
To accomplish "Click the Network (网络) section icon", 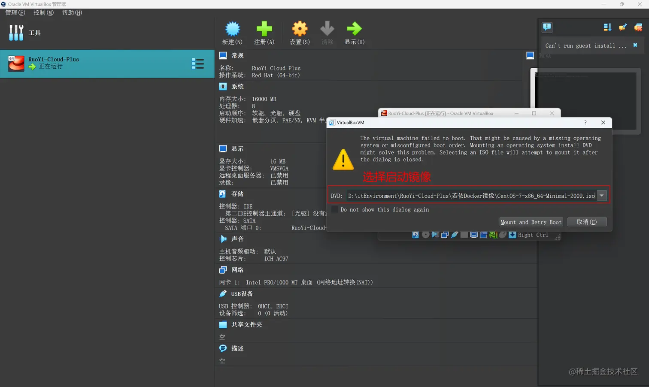I will (x=223, y=269).
